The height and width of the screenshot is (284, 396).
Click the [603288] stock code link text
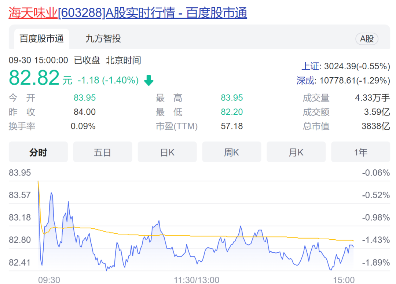click(81, 13)
